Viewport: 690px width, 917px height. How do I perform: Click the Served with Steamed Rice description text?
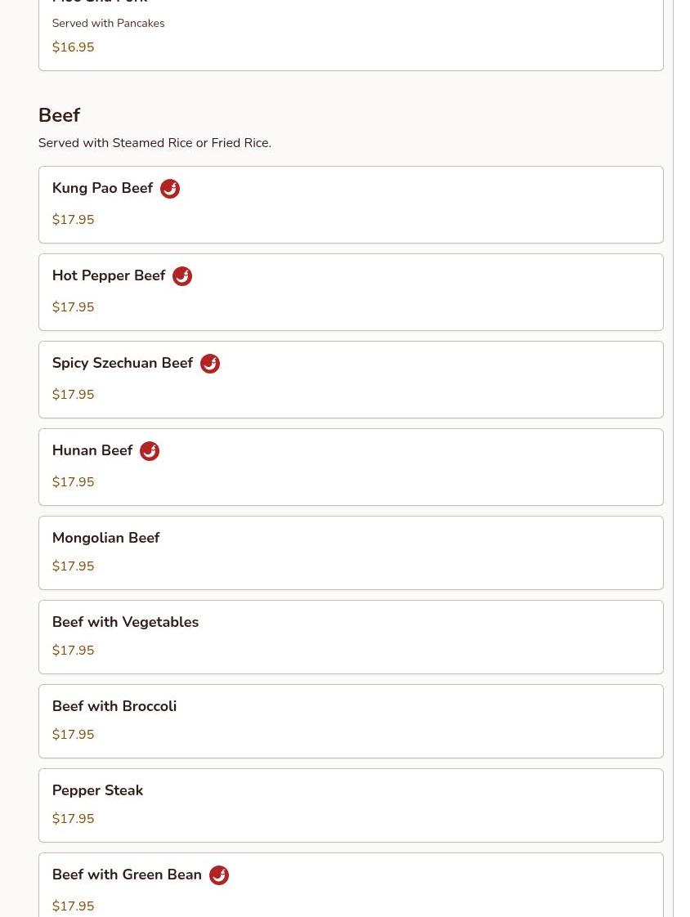click(x=155, y=143)
